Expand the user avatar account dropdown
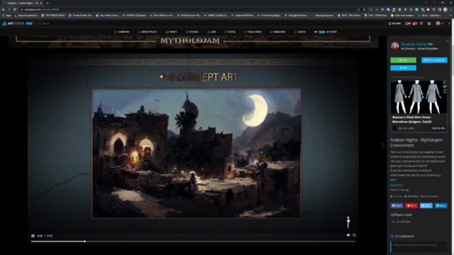454x255 pixels. [x=440, y=23]
